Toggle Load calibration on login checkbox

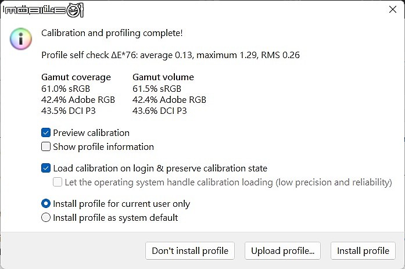point(46,168)
